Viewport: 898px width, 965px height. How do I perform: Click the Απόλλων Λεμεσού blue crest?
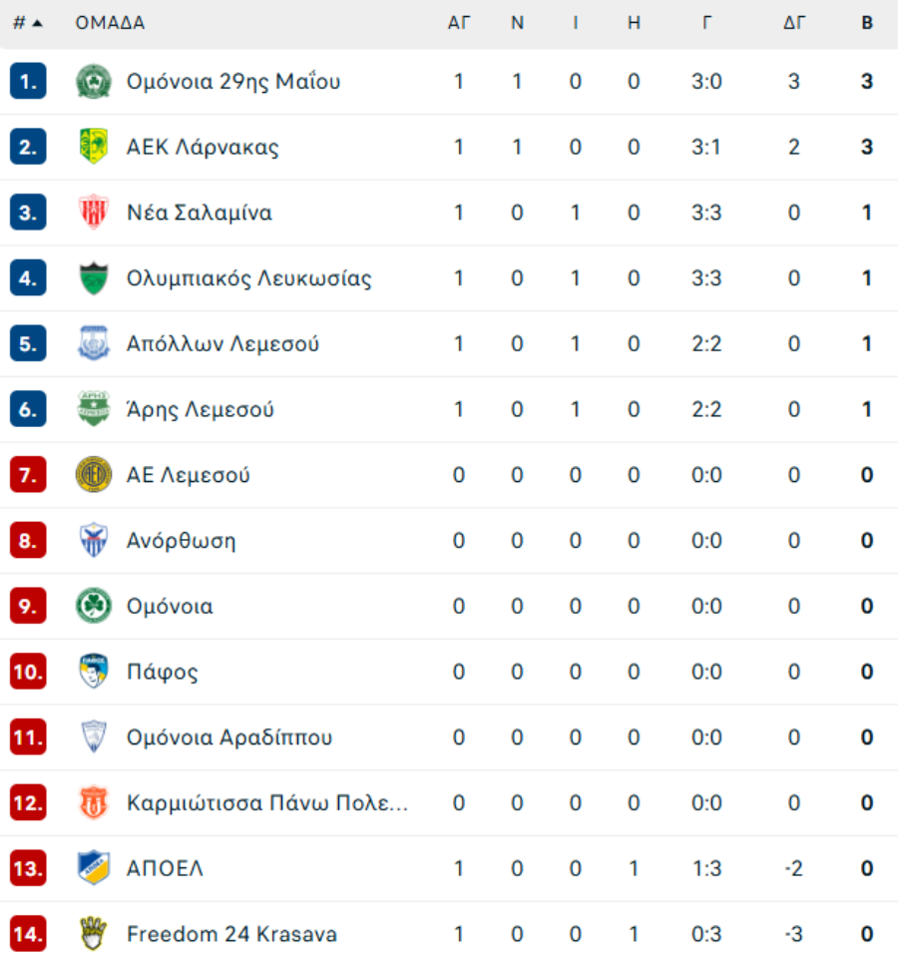[94, 343]
